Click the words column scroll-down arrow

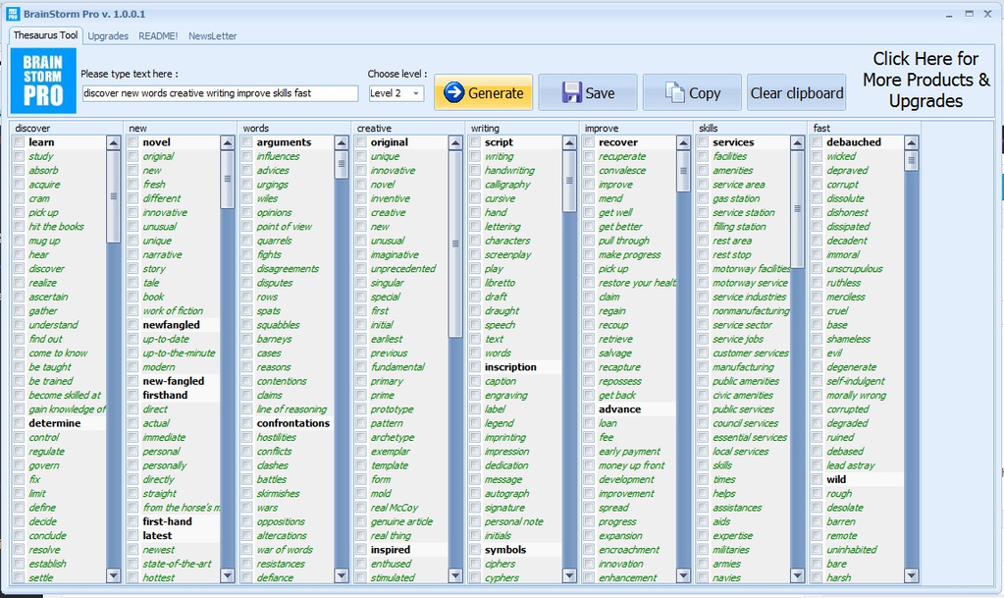(342, 575)
